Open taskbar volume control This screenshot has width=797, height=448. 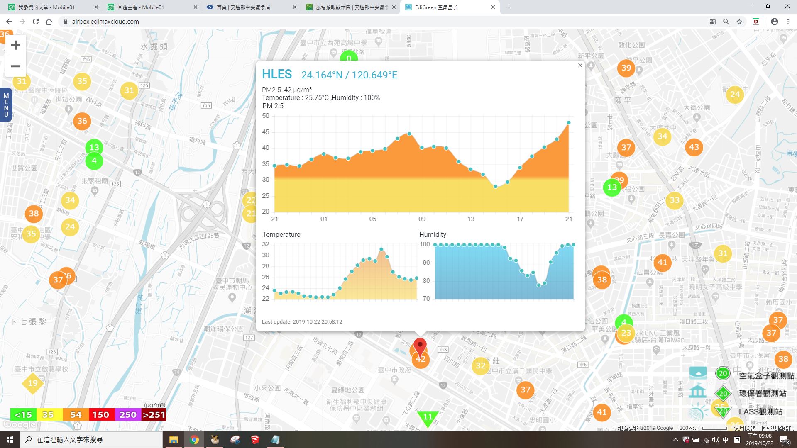(x=716, y=440)
